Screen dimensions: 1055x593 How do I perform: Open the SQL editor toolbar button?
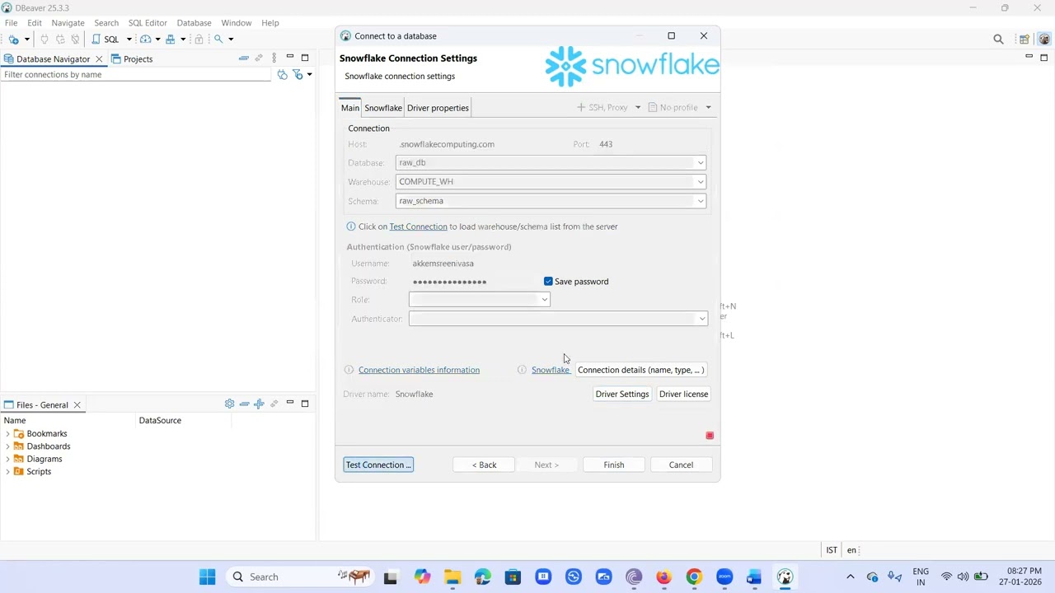pos(105,39)
